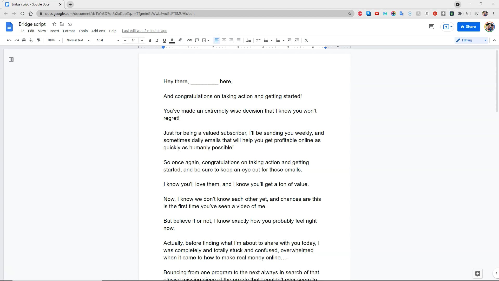Run spelling and grammar check icon
499x281 pixels.
tap(31, 40)
